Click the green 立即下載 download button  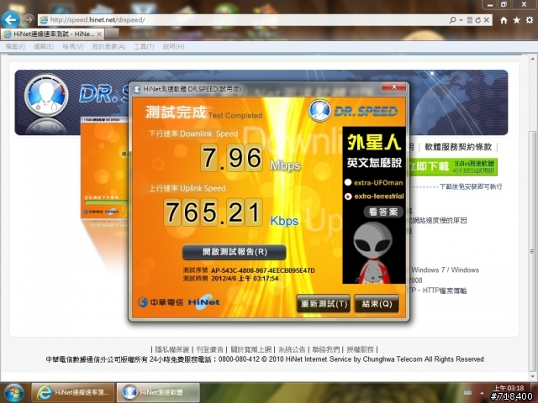click(452, 166)
